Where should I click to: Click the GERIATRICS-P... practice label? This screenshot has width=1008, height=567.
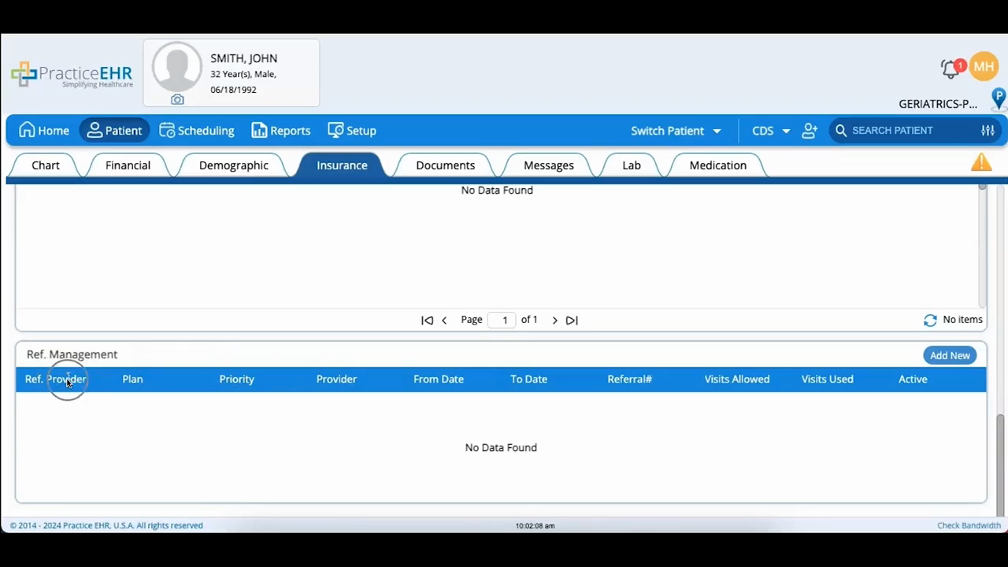pos(938,104)
